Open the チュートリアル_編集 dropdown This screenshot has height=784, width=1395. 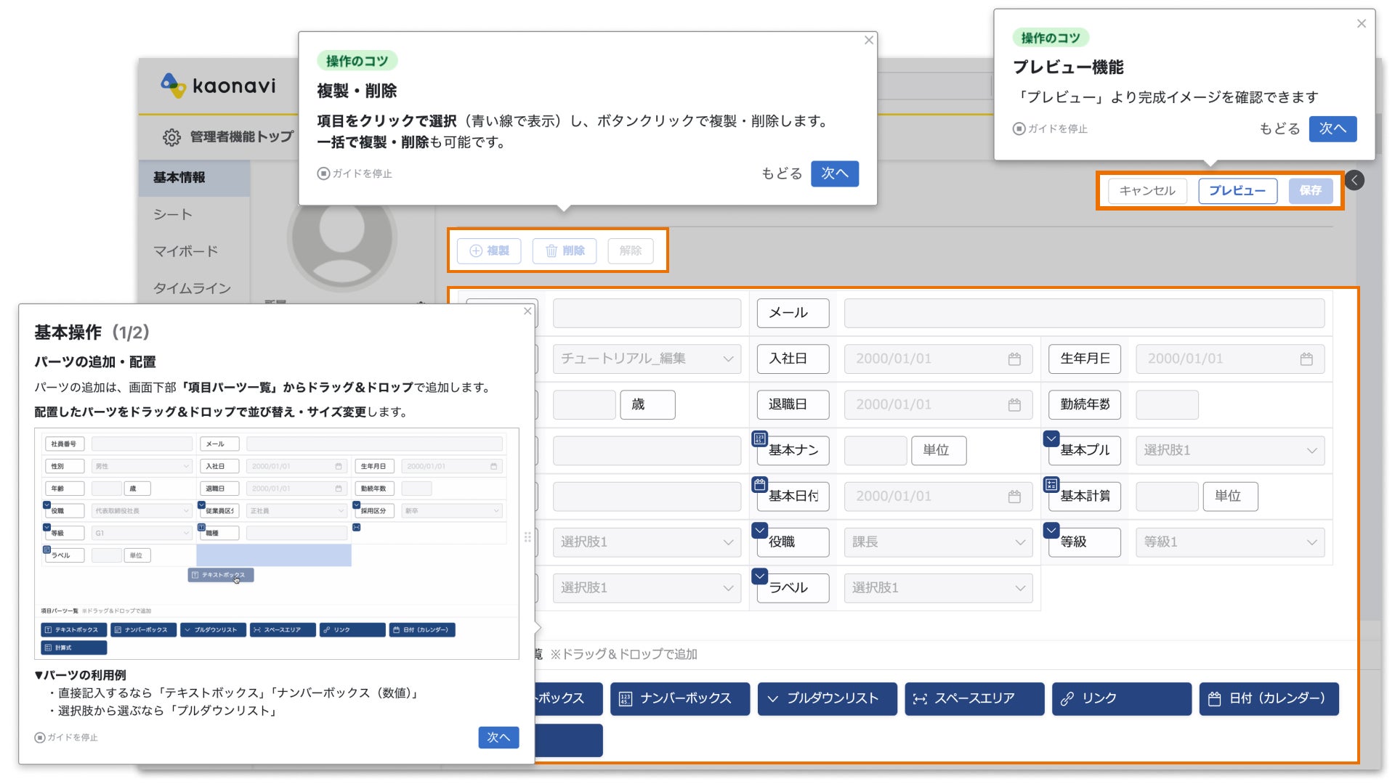pos(646,359)
